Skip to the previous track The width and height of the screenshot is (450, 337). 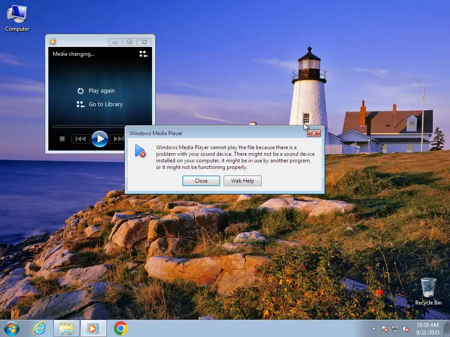click(80, 139)
